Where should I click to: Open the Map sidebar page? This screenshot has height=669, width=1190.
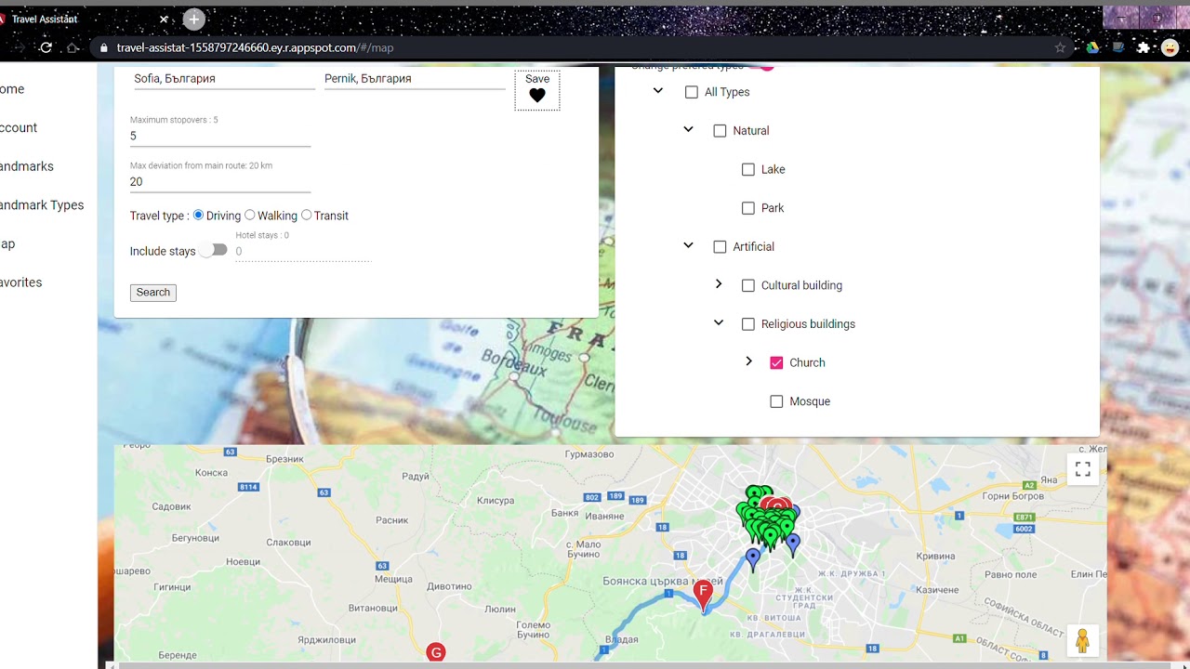(x=7, y=244)
